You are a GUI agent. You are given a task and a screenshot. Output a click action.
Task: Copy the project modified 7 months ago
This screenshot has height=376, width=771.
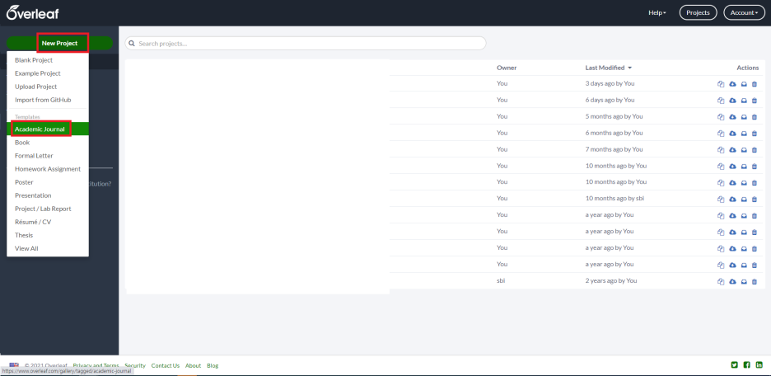[x=721, y=149]
